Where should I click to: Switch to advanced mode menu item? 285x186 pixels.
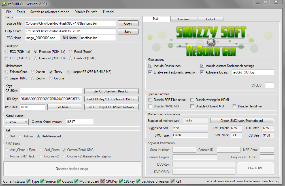coord(50,12)
